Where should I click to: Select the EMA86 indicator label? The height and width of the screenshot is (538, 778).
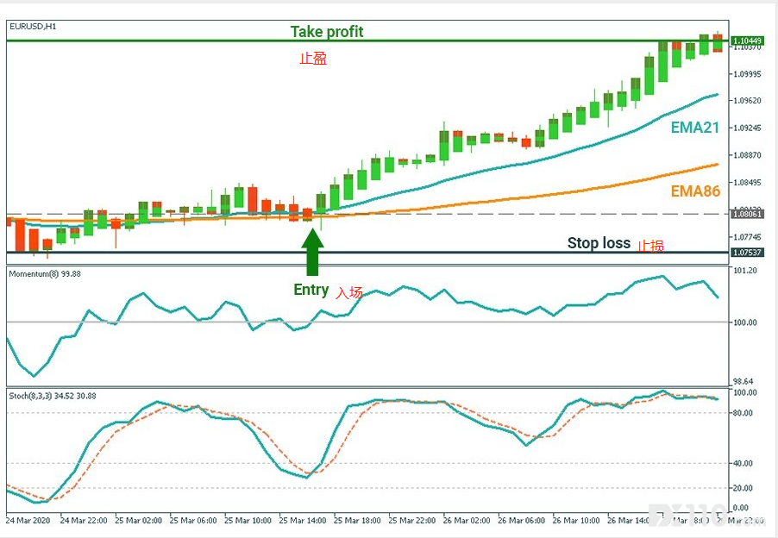coord(695,191)
